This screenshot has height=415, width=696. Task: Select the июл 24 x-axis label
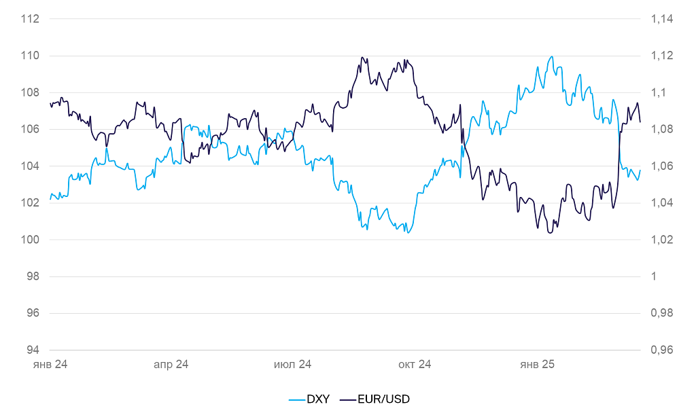coord(292,365)
